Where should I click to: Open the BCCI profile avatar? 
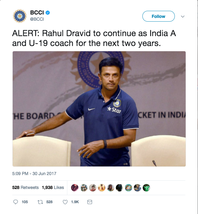pyautogui.click(x=20, y=16)
